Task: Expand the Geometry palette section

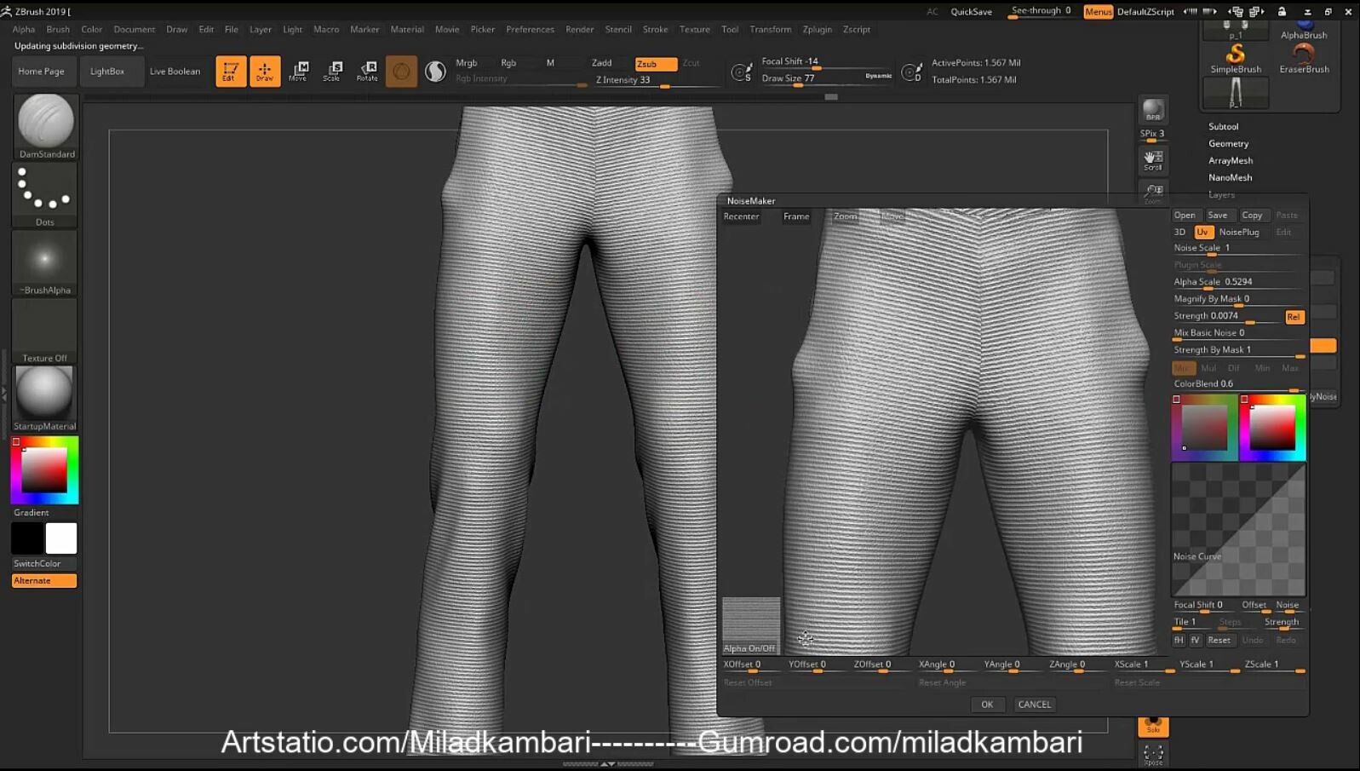Action: pos(1228,143)
